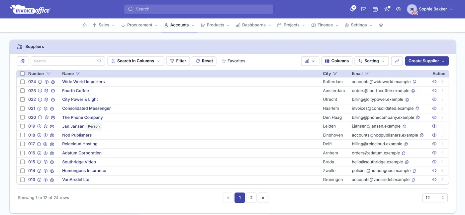Click the swap arrows button next to Sorting
This screenshot has width=465, height=215.
pyautogui.click(x=397, y=61)
